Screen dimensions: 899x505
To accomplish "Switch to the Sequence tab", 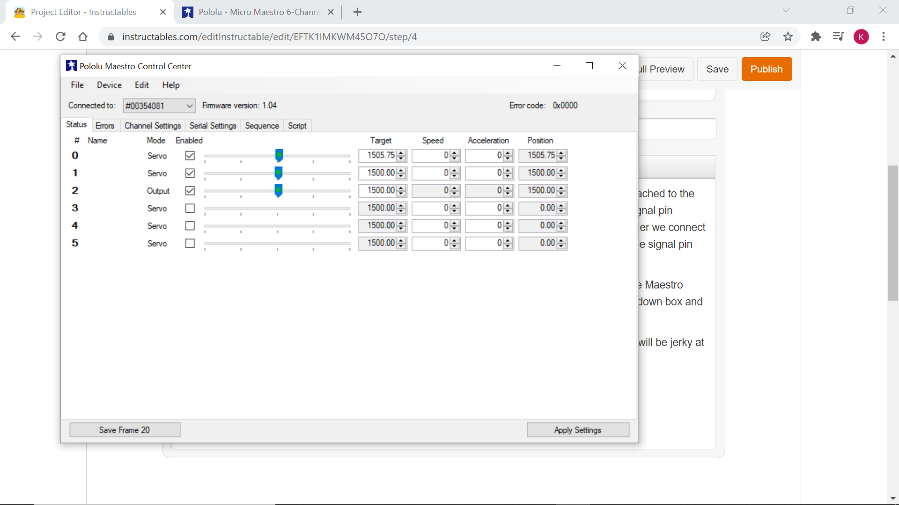I will [262, 125].
